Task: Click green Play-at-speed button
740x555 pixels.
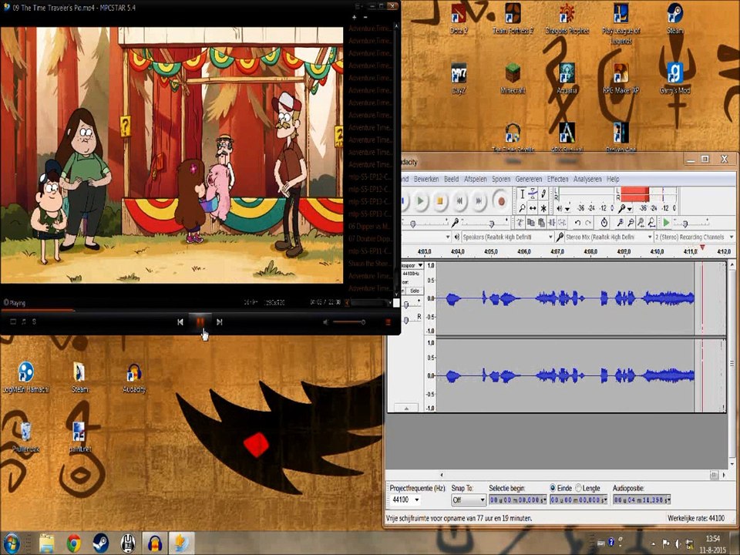Action: [666, 222]
